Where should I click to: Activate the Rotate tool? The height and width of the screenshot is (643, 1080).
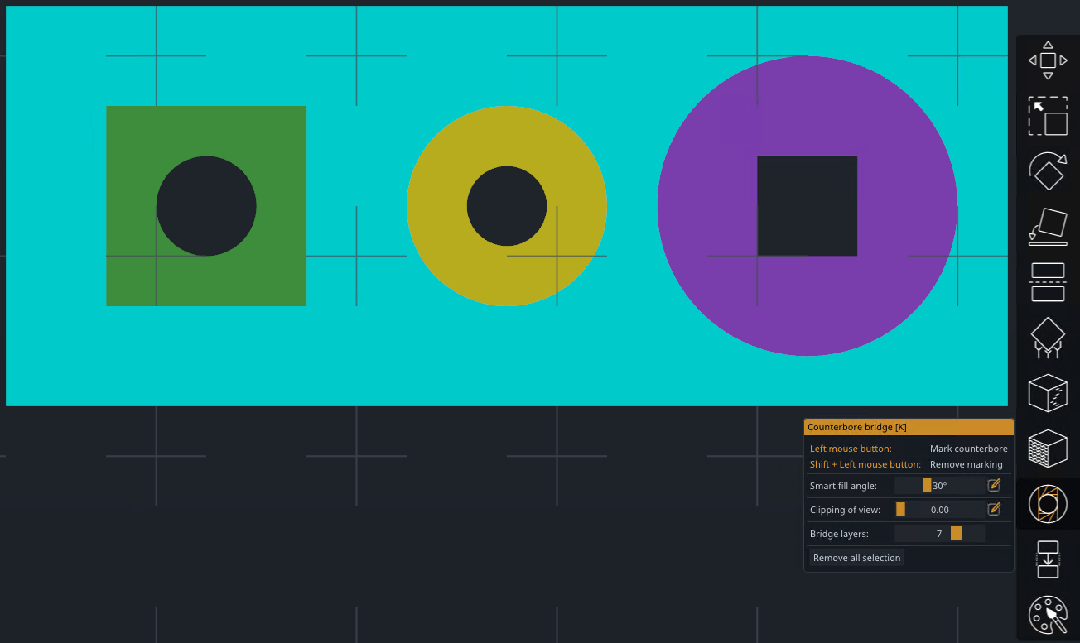(1048, 171)
